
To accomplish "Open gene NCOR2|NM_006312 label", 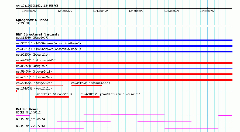I will pos(28,112).
